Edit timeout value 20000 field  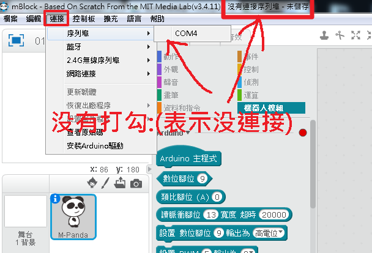click(274, 215)
